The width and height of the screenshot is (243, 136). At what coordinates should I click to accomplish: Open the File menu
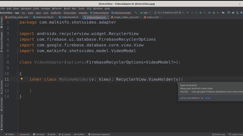pyautogui.click(x=3, y=8)
